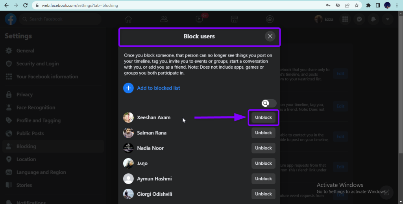The height and width of the screenshot is (204, 403).
Task: Open the Messenger icon
Action: [359, 19]
